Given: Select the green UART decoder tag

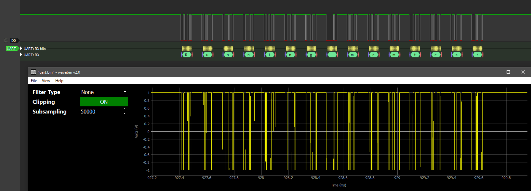Looking at the screenshot, I should click(12, 49).
